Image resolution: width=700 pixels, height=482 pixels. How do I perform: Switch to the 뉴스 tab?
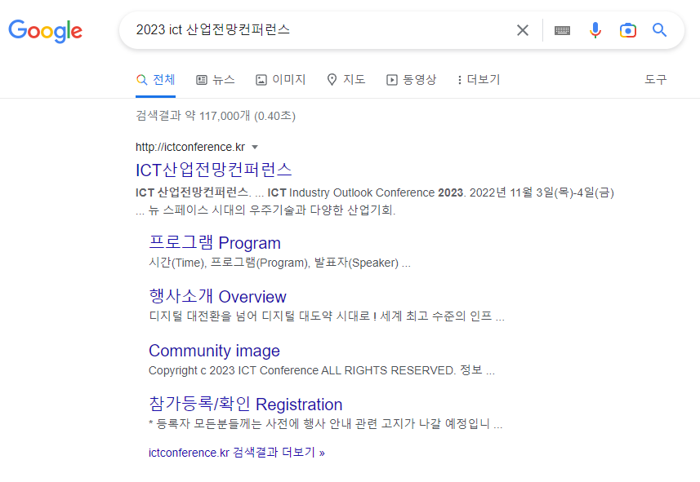click(x=215, y=79)
